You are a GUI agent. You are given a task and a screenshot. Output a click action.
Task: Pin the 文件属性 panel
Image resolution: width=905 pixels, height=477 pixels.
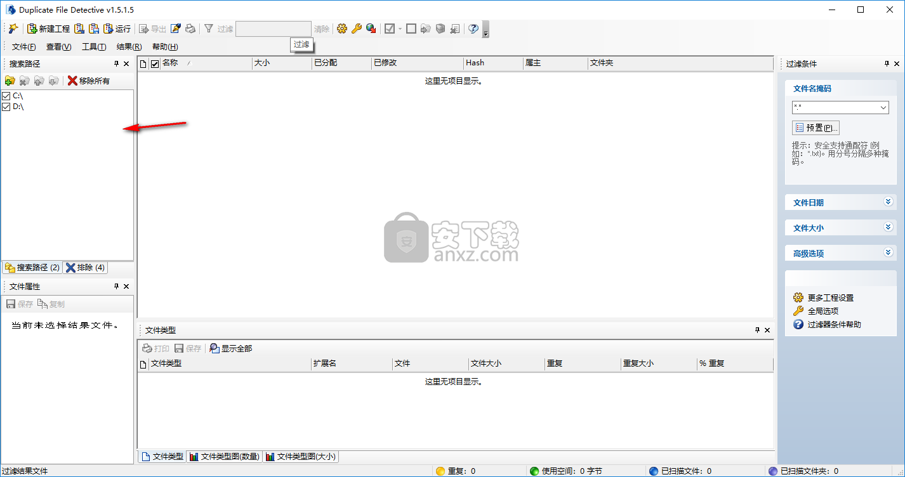(x=116, y=287)
